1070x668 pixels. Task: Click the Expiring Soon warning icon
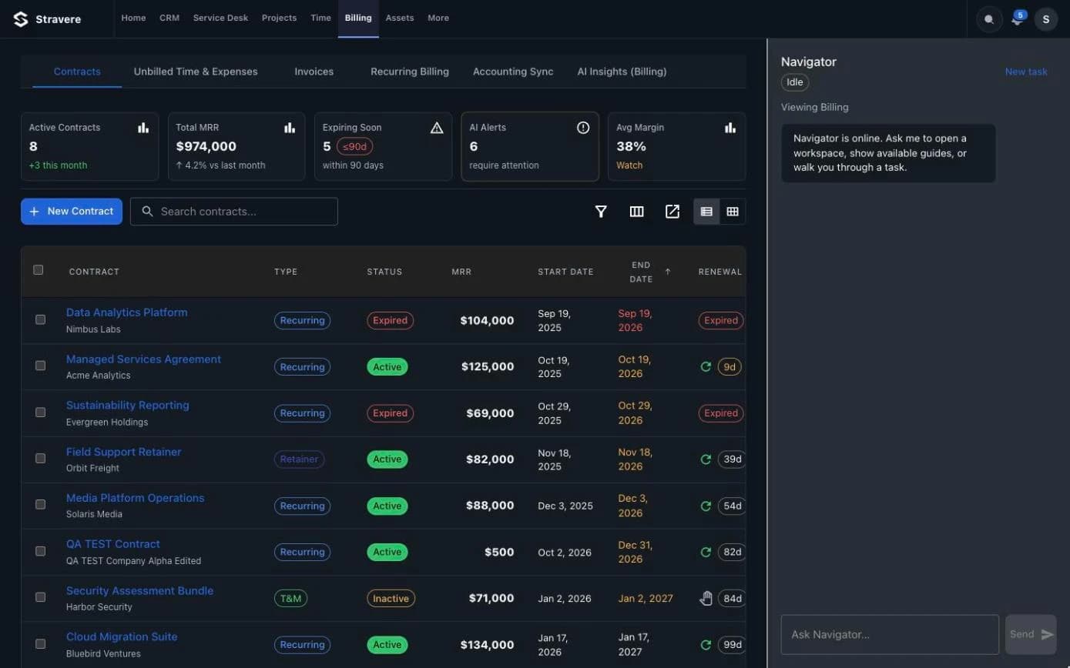pyautogui.click(x=437, y=128)
